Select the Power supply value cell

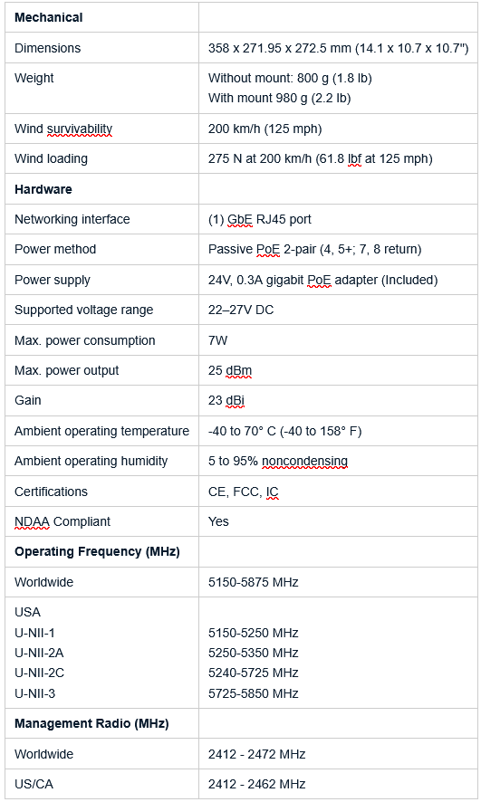(x=338, y=280)
